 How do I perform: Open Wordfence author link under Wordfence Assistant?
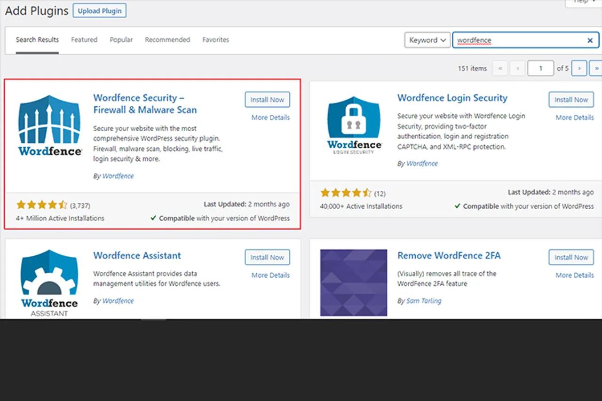coord(118,301)
